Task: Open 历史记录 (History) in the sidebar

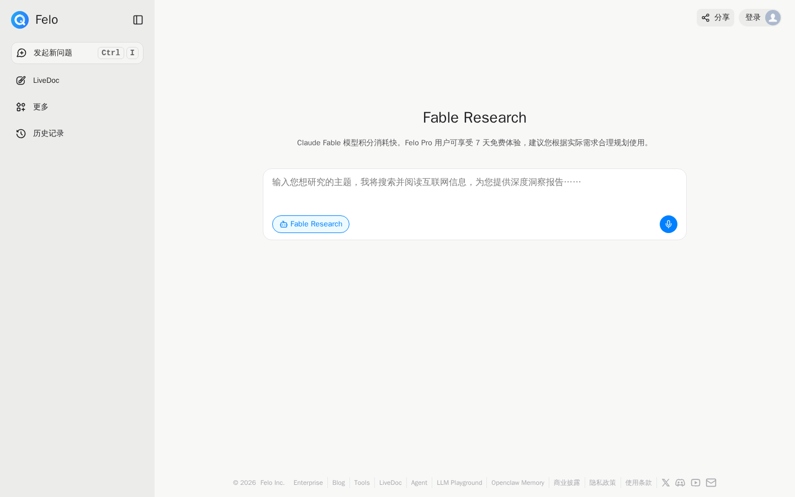Action: pyautogui.click(x=77, y=134)
